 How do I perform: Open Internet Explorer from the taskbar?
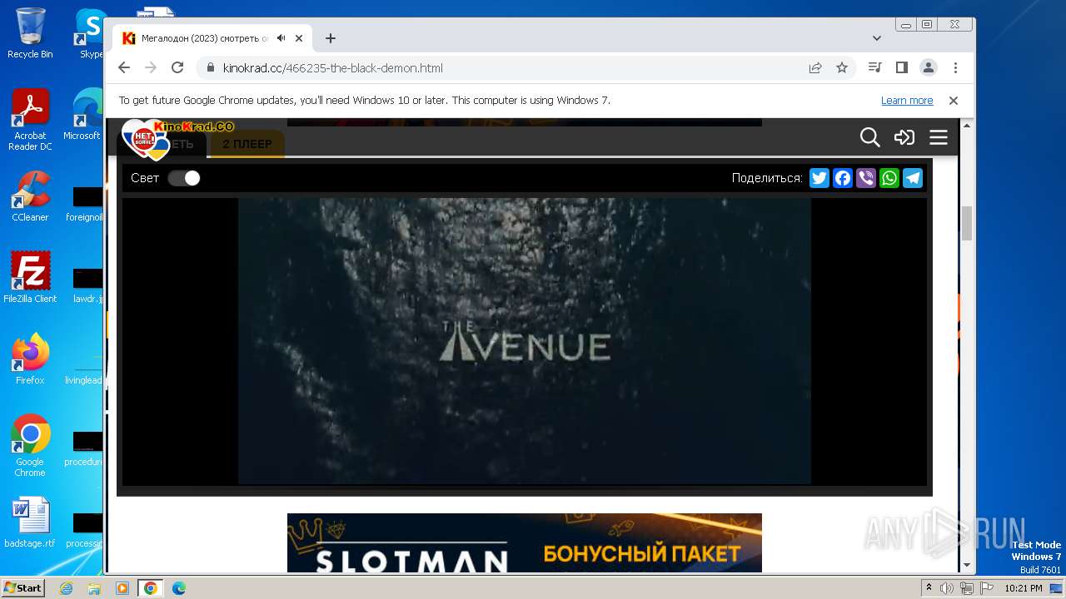click(x=67, y=588)
